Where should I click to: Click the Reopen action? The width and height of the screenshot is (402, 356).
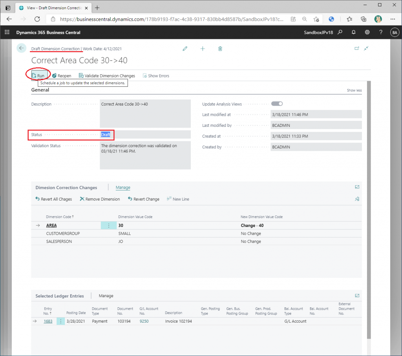[62, 76]
